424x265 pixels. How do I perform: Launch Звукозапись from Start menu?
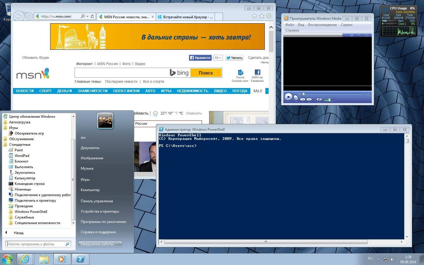25,173
